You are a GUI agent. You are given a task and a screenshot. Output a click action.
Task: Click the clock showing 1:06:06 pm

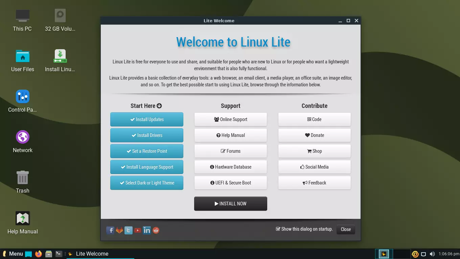448,254
